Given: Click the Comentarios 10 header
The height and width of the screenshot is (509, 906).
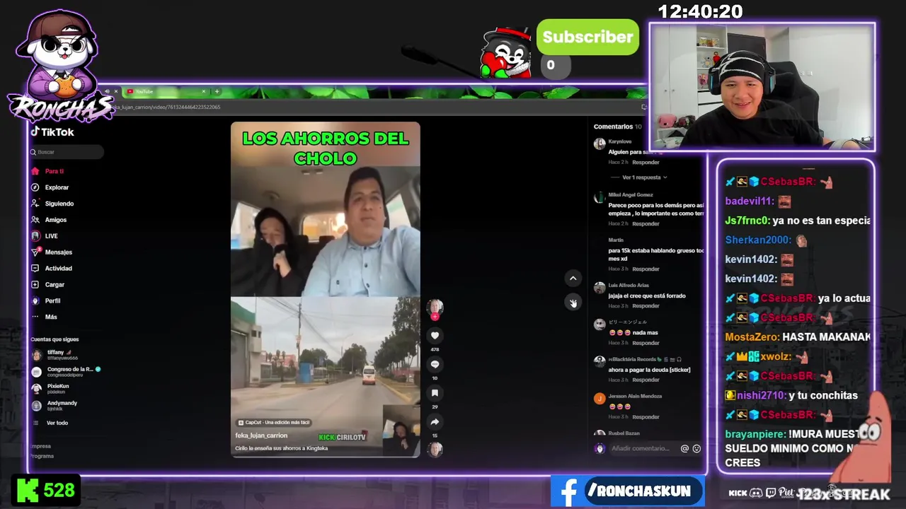Looking at the screenshot, I should click(617, 127).
